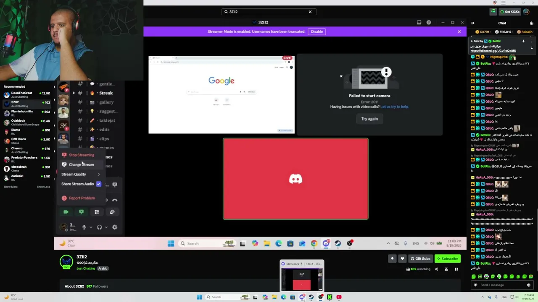Screen dimensions: 538x302
Task: Open File Explorer on the bottom taskbar
Action: (x=274, y=297)
